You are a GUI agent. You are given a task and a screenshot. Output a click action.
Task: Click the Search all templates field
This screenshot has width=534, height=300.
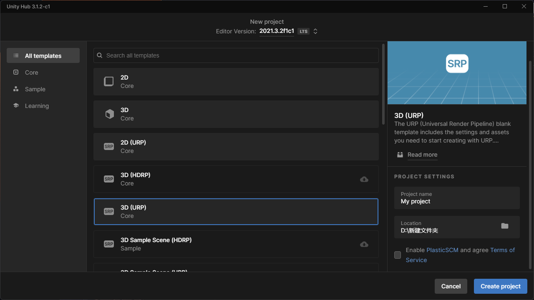[x=236, y=55]
